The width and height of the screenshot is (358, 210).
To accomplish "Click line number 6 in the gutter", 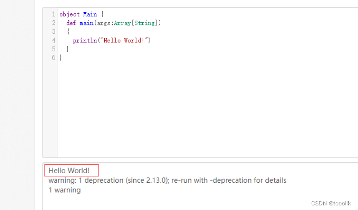I will coord(53,58).
